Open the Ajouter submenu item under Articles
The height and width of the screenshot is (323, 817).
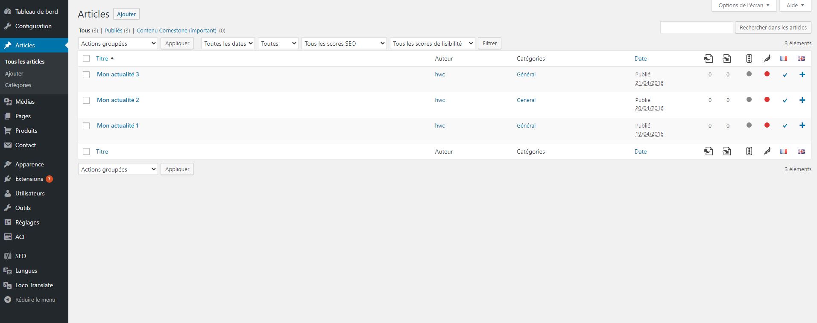(x=14, y=73)
